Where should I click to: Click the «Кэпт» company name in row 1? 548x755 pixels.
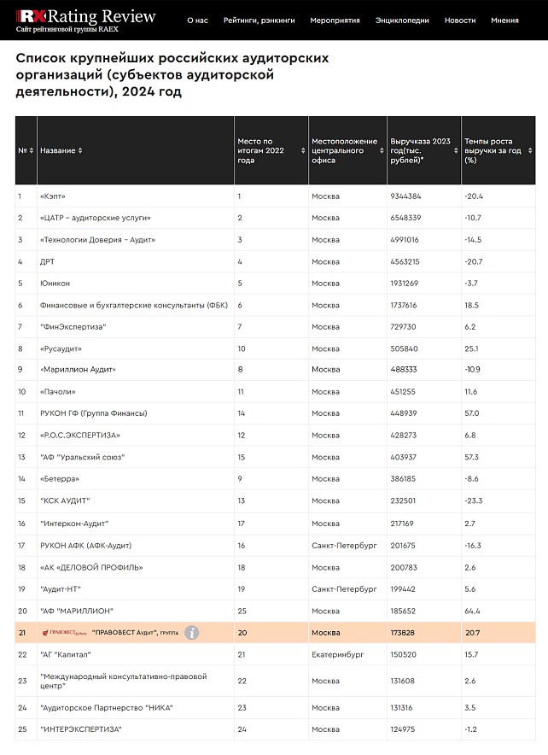click(x=53, y=196)
